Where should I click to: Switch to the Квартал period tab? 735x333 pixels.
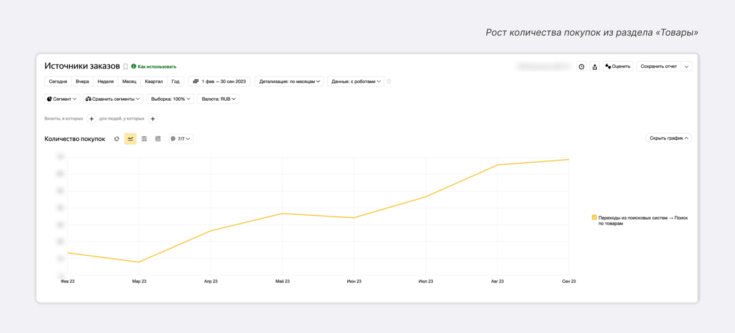tap(154, 82)
